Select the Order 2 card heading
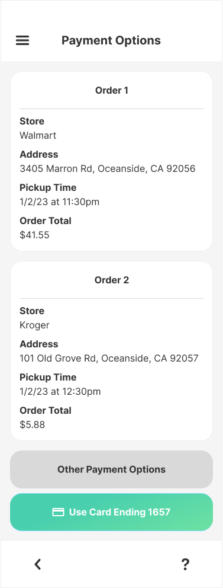The height and width of the screenshot is (588, 223). point(111,280)
